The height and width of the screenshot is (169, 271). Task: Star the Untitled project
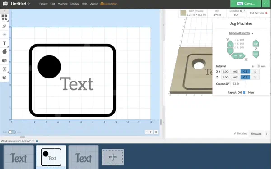click(29, 4)
